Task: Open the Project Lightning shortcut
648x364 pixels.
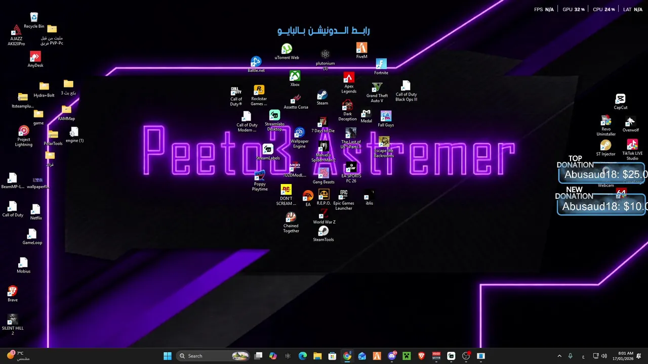Action: tap(23, 136)
